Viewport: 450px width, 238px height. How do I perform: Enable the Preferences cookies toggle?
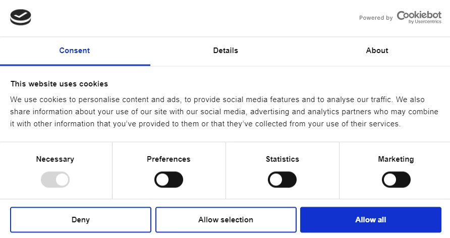pyautogui.click(x=168, y=179)
